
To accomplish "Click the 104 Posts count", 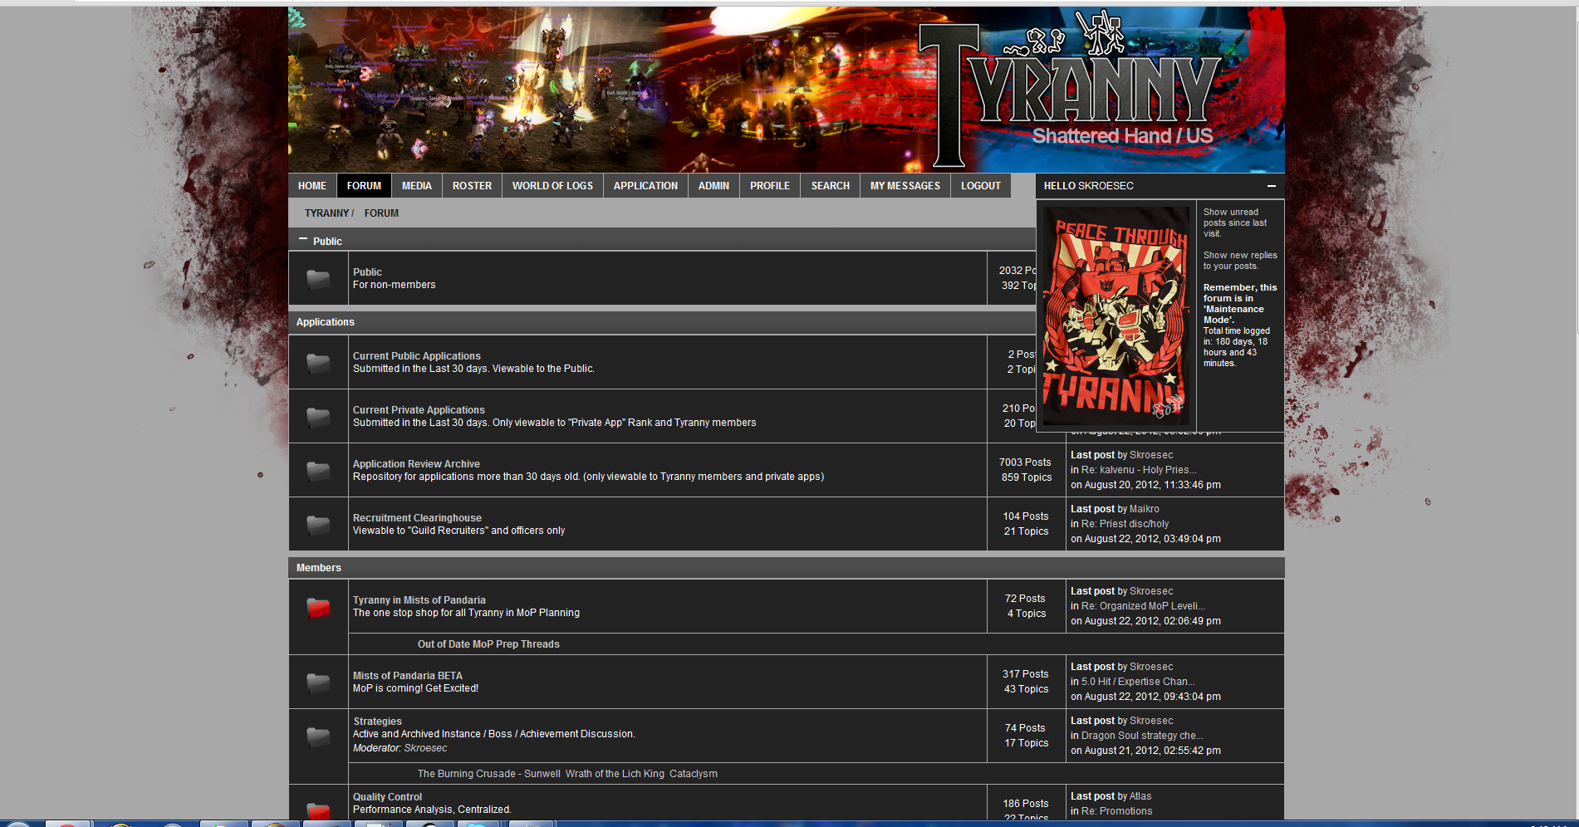I will pyautogui.click(x=1025, y=516).
